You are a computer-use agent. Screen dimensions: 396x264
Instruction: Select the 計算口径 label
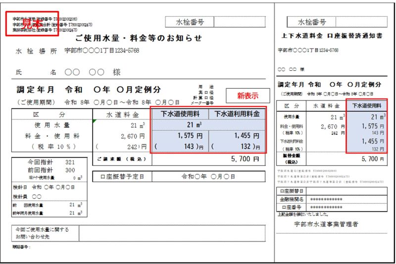[x=203, y=98]
